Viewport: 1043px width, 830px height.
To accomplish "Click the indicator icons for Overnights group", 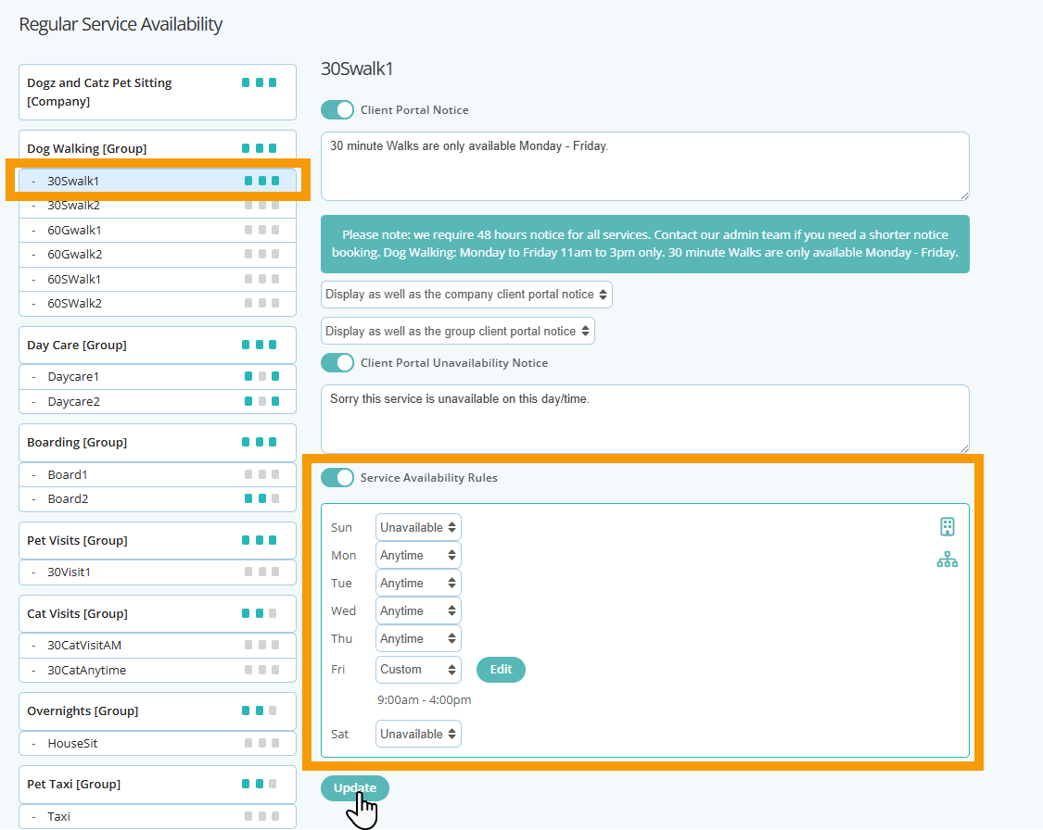I will click(261, 711).
